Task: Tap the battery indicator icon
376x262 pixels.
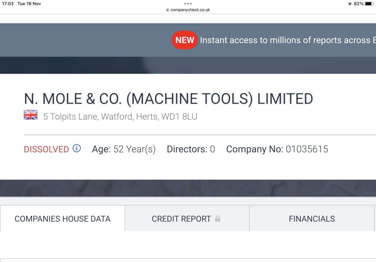Action: coord(369,4)
